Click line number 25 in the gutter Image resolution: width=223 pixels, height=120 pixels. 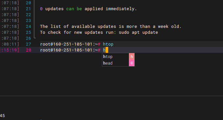click(29, 32)
